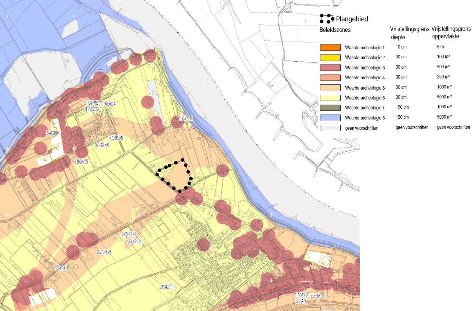Click map label 37744

(104, 252)
